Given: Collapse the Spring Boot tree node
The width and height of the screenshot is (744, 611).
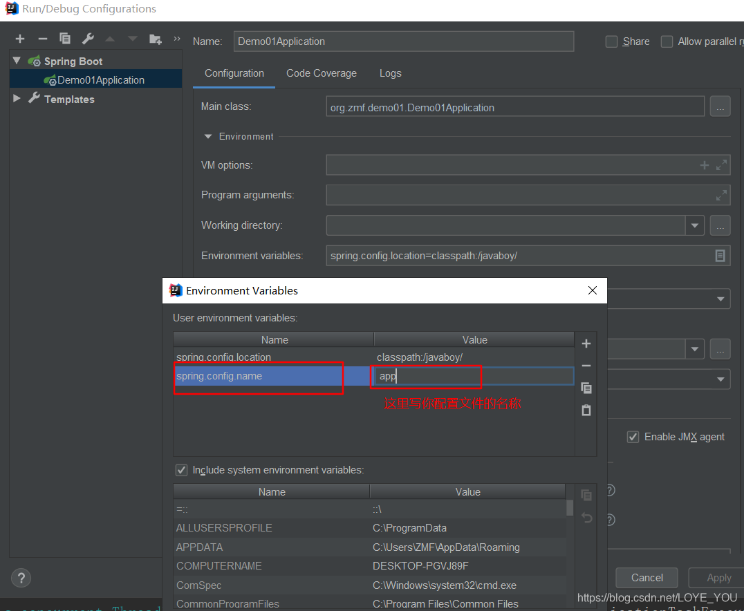Looking at the screenshot, I should 17,61.
